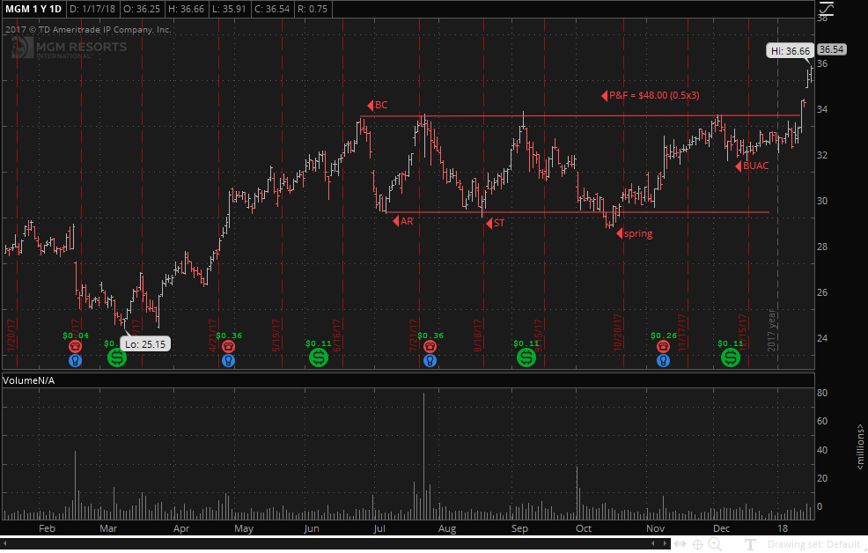Select the BUAC annotation label
The image size is (868, 553).
[756, 166]
